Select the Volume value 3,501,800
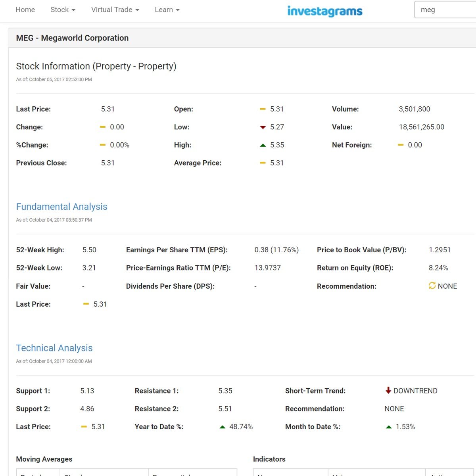The height and width of the screenshot is (476, 476). [415, 109]
